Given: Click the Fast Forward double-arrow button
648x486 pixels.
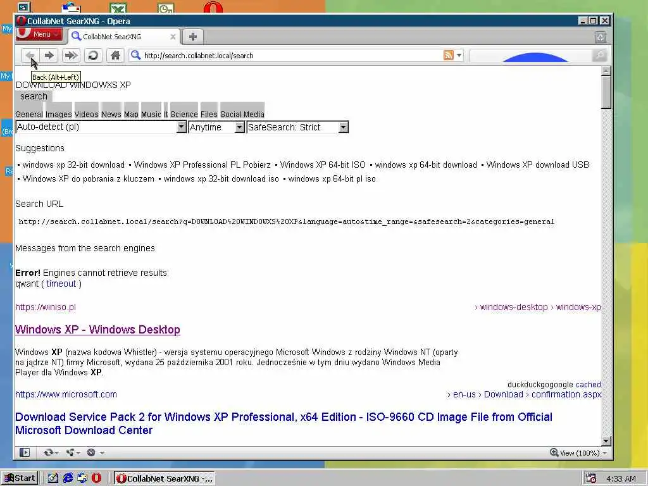Looking at the screenshot, I should point(71,56).
